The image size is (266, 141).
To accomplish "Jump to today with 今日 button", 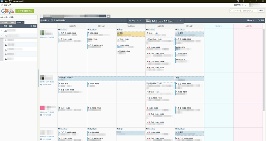I will coord(132,21).
